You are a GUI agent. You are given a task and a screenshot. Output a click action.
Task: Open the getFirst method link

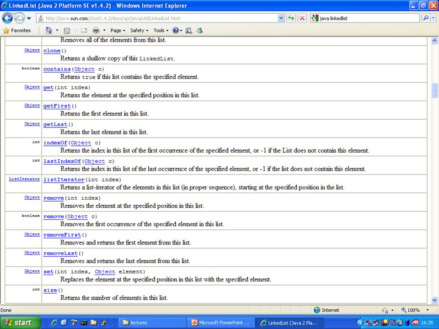click(x=57, y=106)
